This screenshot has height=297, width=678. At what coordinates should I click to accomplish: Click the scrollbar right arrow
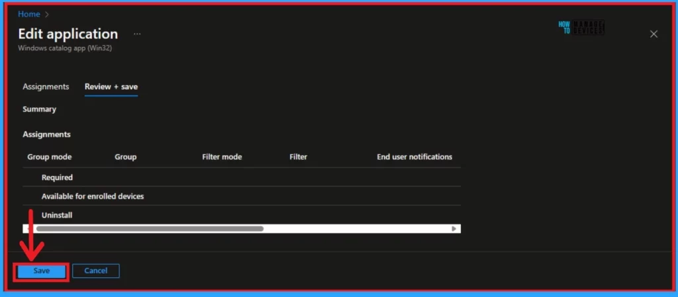(454, 229)
